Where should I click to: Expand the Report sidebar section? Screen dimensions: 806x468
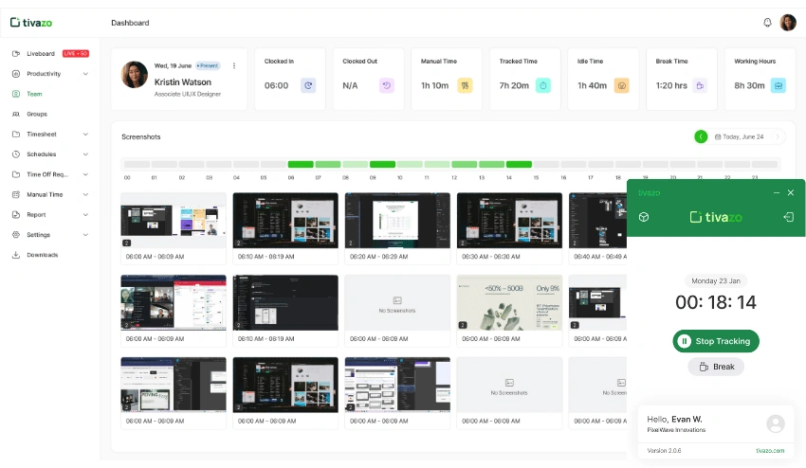pyautogui.click(x=85, y=215)
